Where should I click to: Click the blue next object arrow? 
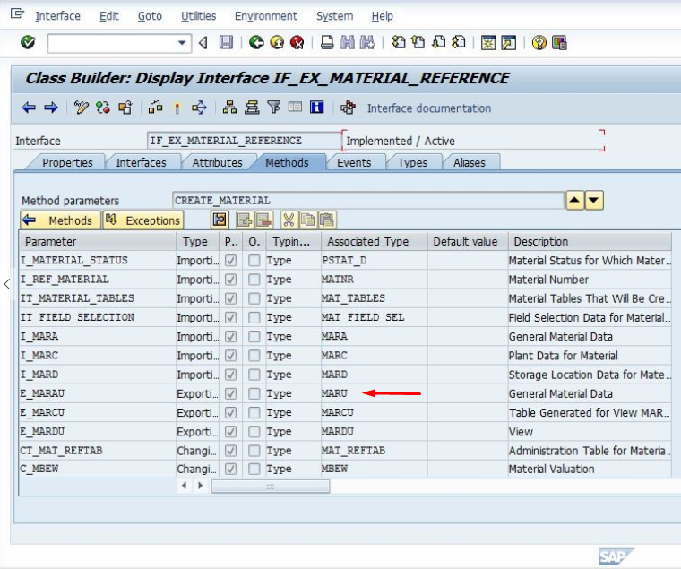tap(51, 108)
